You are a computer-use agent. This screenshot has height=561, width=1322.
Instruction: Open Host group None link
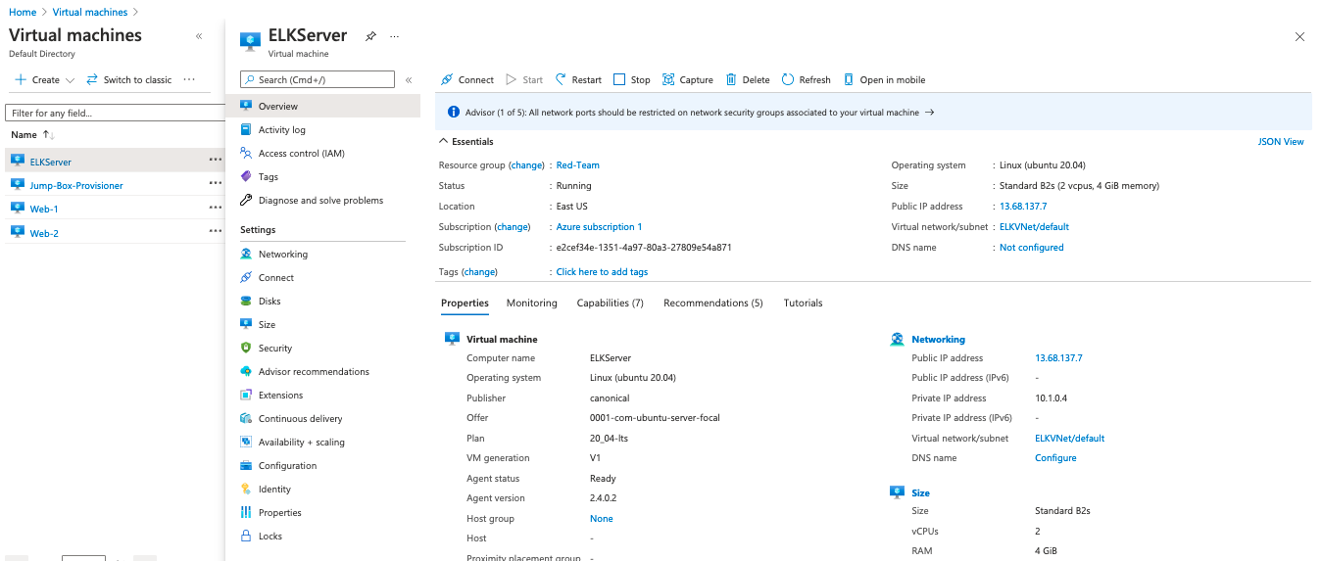[602, 519]
